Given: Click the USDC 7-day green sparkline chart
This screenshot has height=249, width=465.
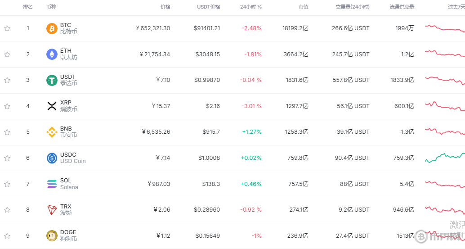Looking at the screenshot, I should (x=445, y=157).
